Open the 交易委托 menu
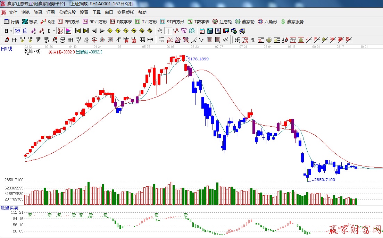 pos(125,12)
